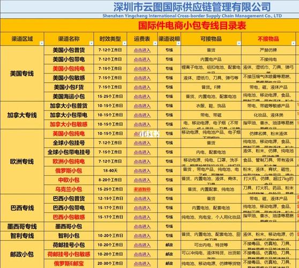Click the 英国小包纯电 channel name cell
Screen dimensions: 299x268
click(69, 133)
